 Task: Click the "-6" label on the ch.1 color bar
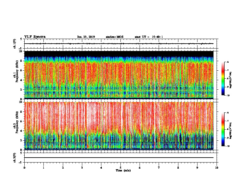[227, 62]
